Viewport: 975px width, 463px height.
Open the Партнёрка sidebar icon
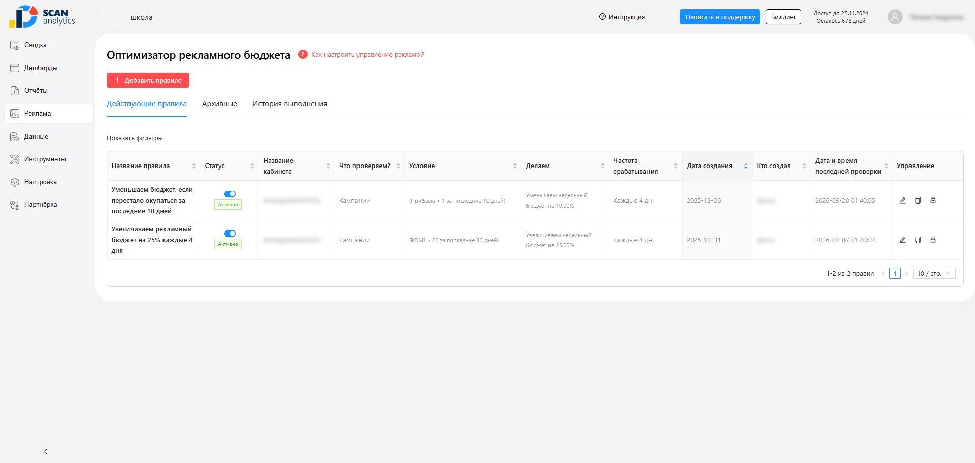[x=15, y=205]
